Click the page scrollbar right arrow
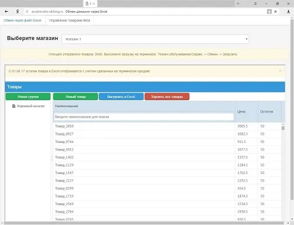This screenshot has height=225, width=294. point(288,223)
